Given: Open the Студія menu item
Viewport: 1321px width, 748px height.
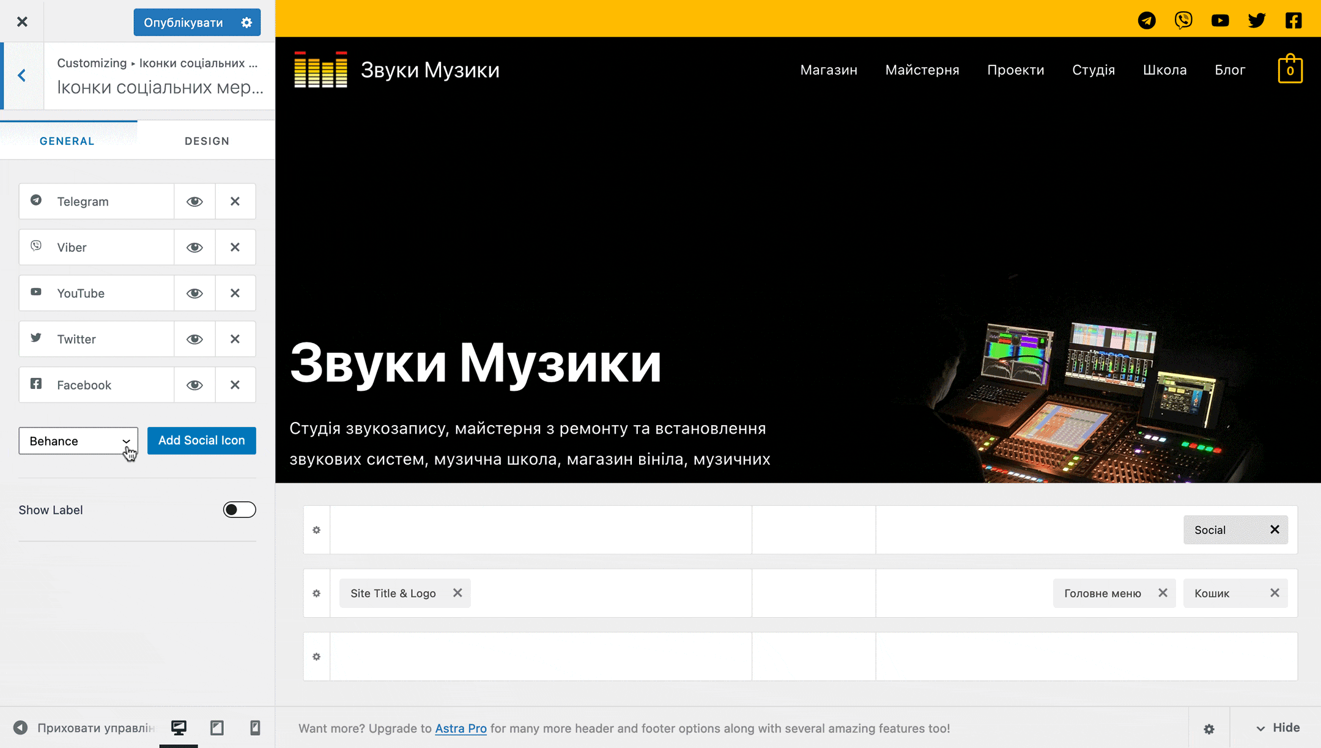Looking at the screenshot, I should tap(1093, 70).
